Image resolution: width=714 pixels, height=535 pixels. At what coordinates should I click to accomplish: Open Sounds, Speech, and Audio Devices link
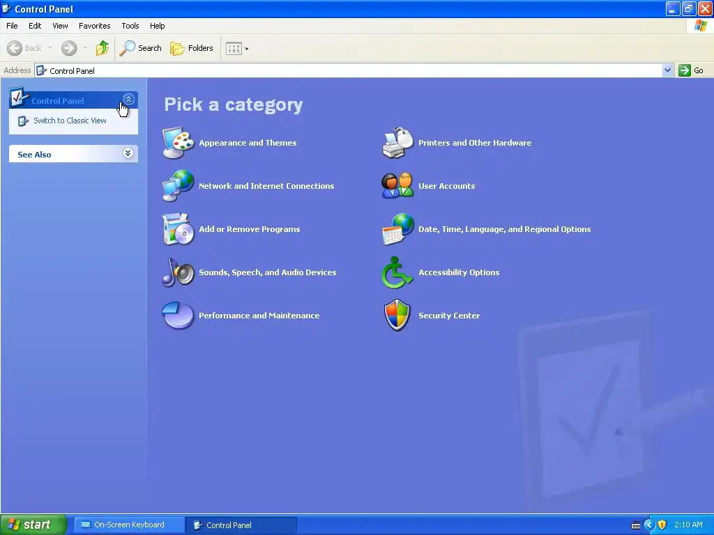click(268, 272)
